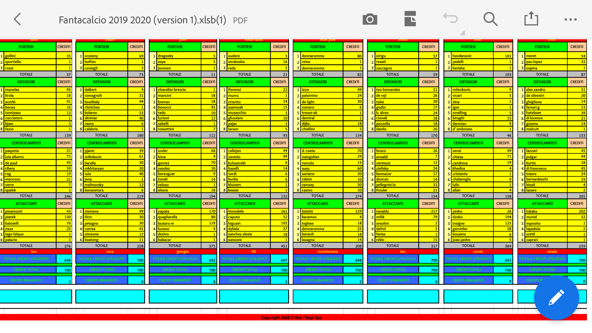Viewport: 592px width, 333px height.
Task: Open the camera scan tool
Action: tap(370, 19)
